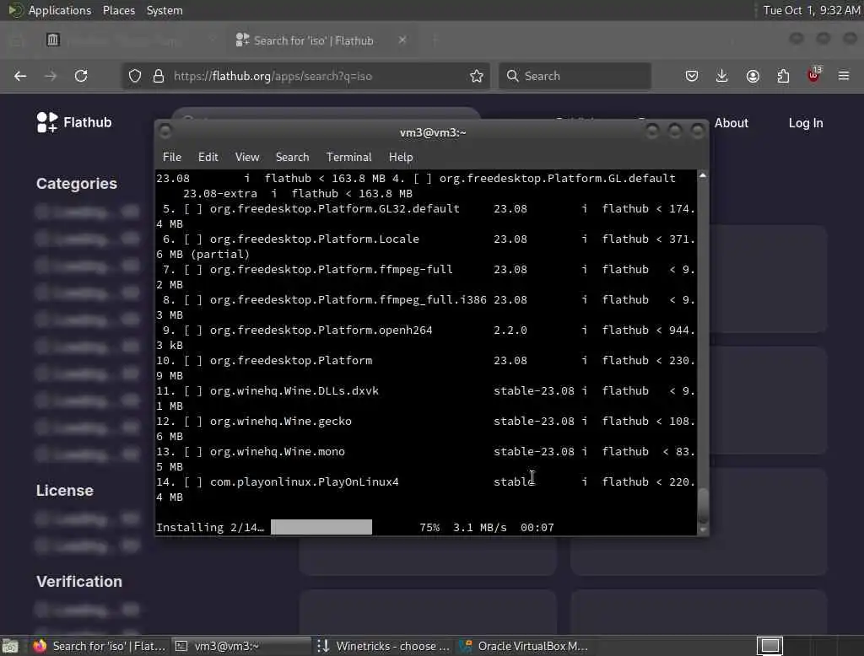The width and height of the screenshot is (864, 656).
Task: Click the clock Tue Oct 1, 9:32 AM
Action: [811, 10]
